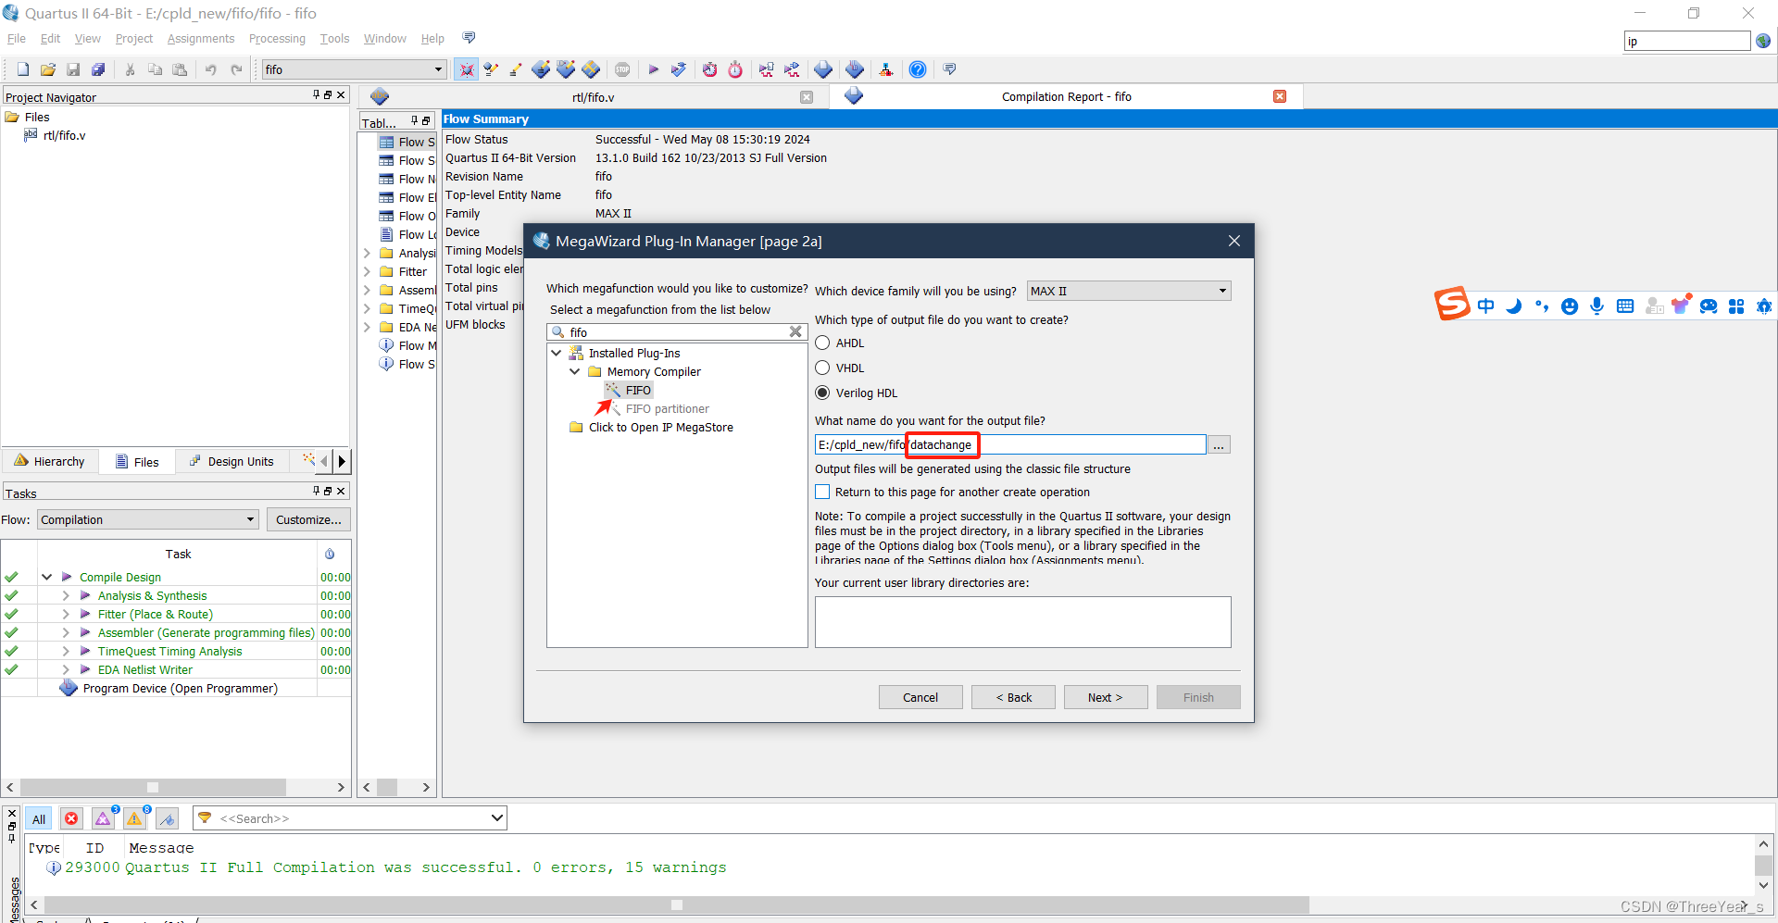Viewport: 1778px width, 923px height.
Task: Open the Tools menu
Action: (334, 38)
